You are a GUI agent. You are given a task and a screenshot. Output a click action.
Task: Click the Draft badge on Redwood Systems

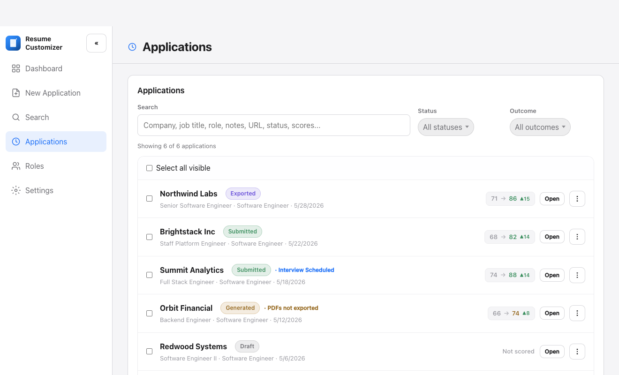tap(247, 346)
